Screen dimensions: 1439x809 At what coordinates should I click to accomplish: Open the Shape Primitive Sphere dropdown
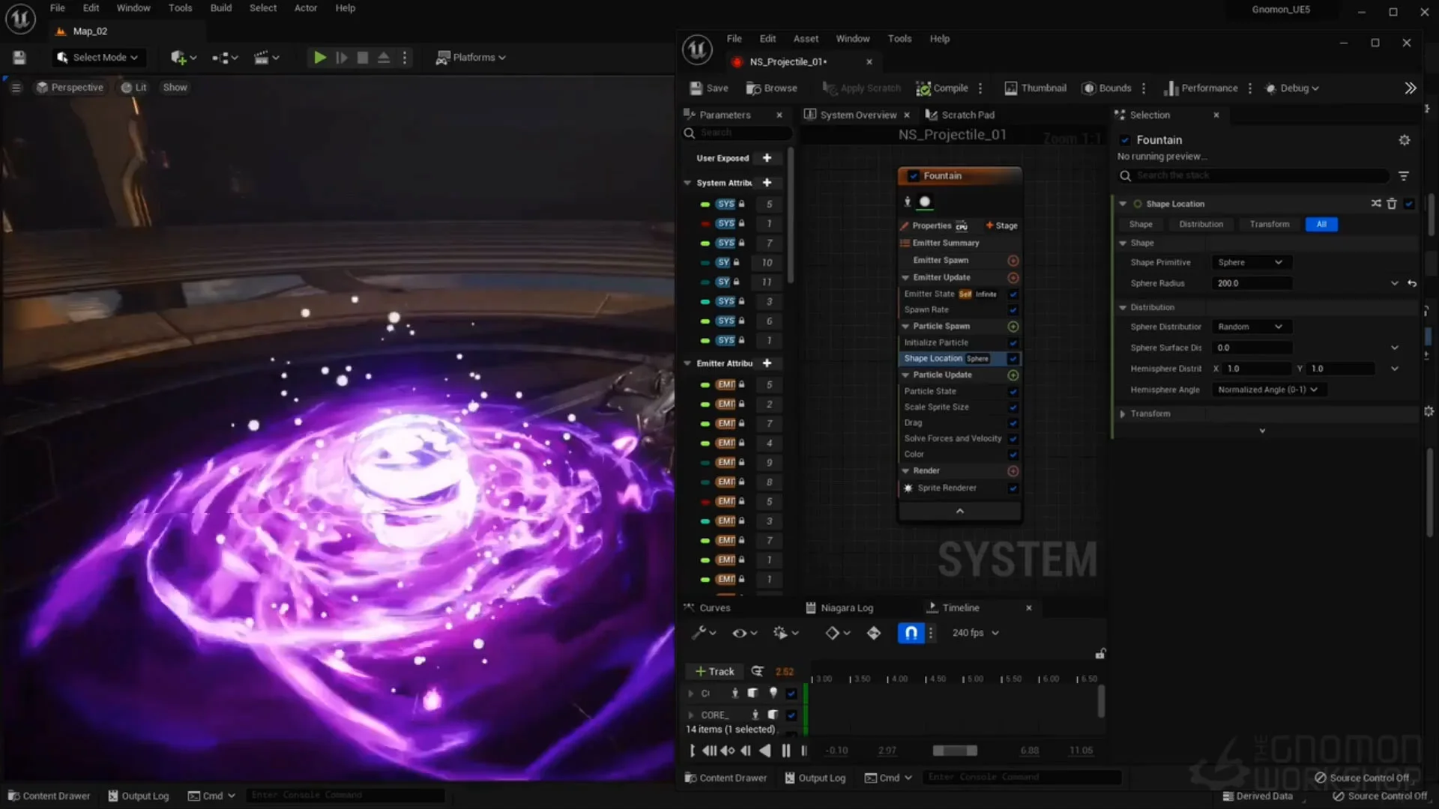pyautogui.click(x=1250, y=263)
